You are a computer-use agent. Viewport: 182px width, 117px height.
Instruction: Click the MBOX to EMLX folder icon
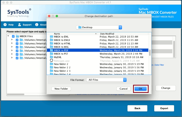click(51, 40)
